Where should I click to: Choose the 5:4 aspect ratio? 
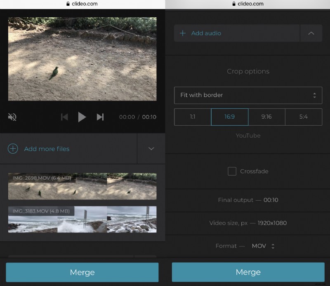coord(303,117)
